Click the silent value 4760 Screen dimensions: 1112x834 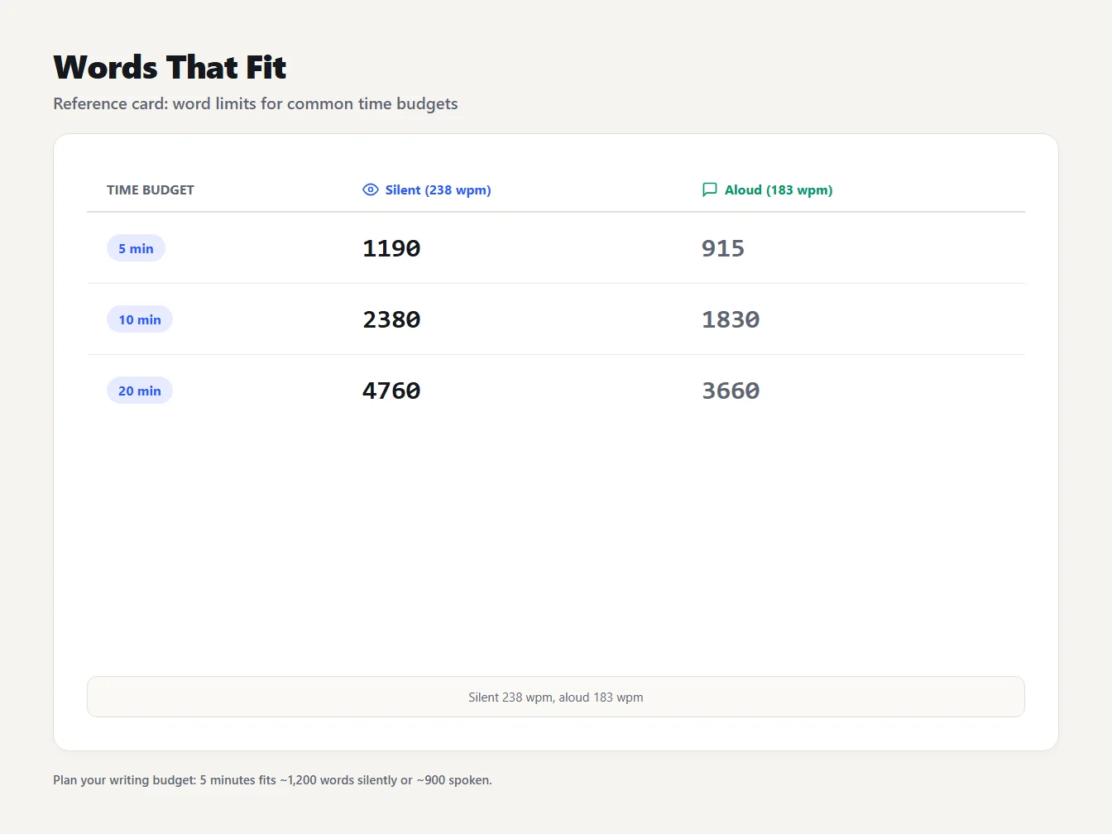click(391, 391)
